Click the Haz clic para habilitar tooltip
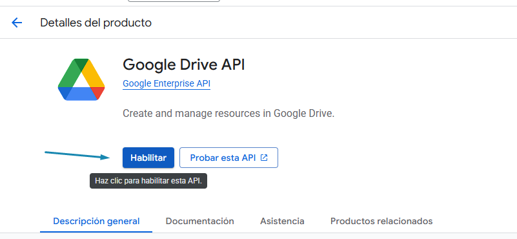This screenshot has width=517, height=239. [x=148, y=181]
